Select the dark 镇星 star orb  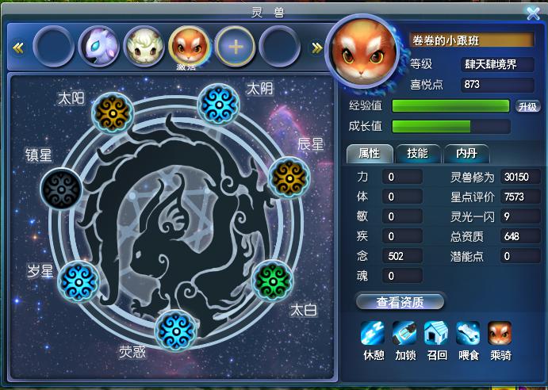coord(61,189)
